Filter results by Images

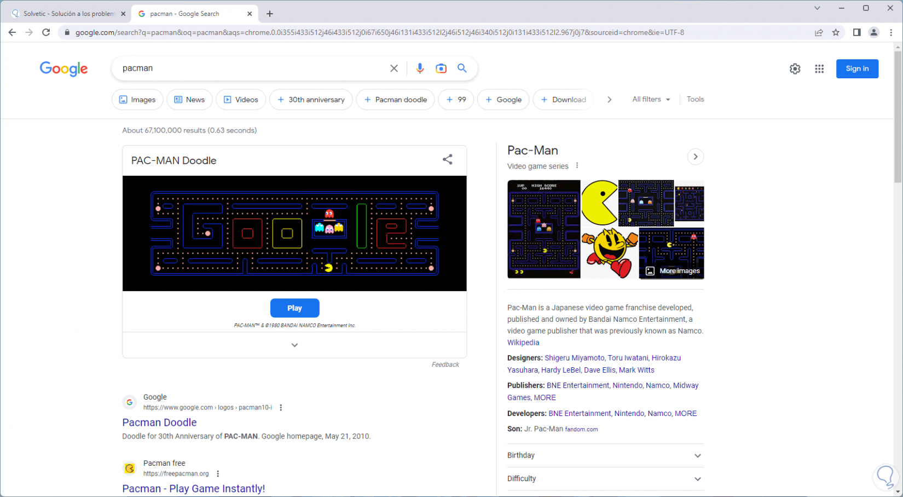point(137,100)
